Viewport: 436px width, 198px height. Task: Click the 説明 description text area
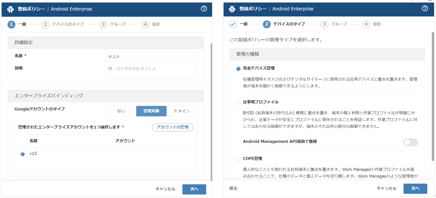click(x=151, y=72)
